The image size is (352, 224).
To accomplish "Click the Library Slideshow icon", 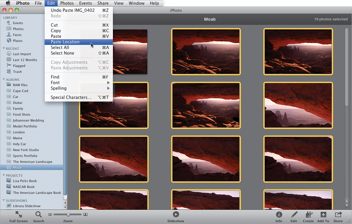I will (9, 206).
